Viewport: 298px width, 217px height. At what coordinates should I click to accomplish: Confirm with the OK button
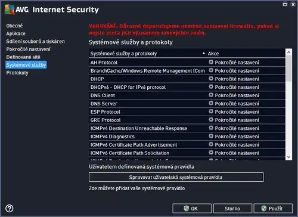192,209
